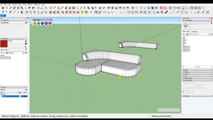The width and height of the screenshot is (213, 120).
Task: Select the Orbit camera tool
Action: tap(3, 8)
